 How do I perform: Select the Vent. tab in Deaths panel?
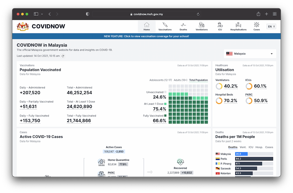point(243,147)
